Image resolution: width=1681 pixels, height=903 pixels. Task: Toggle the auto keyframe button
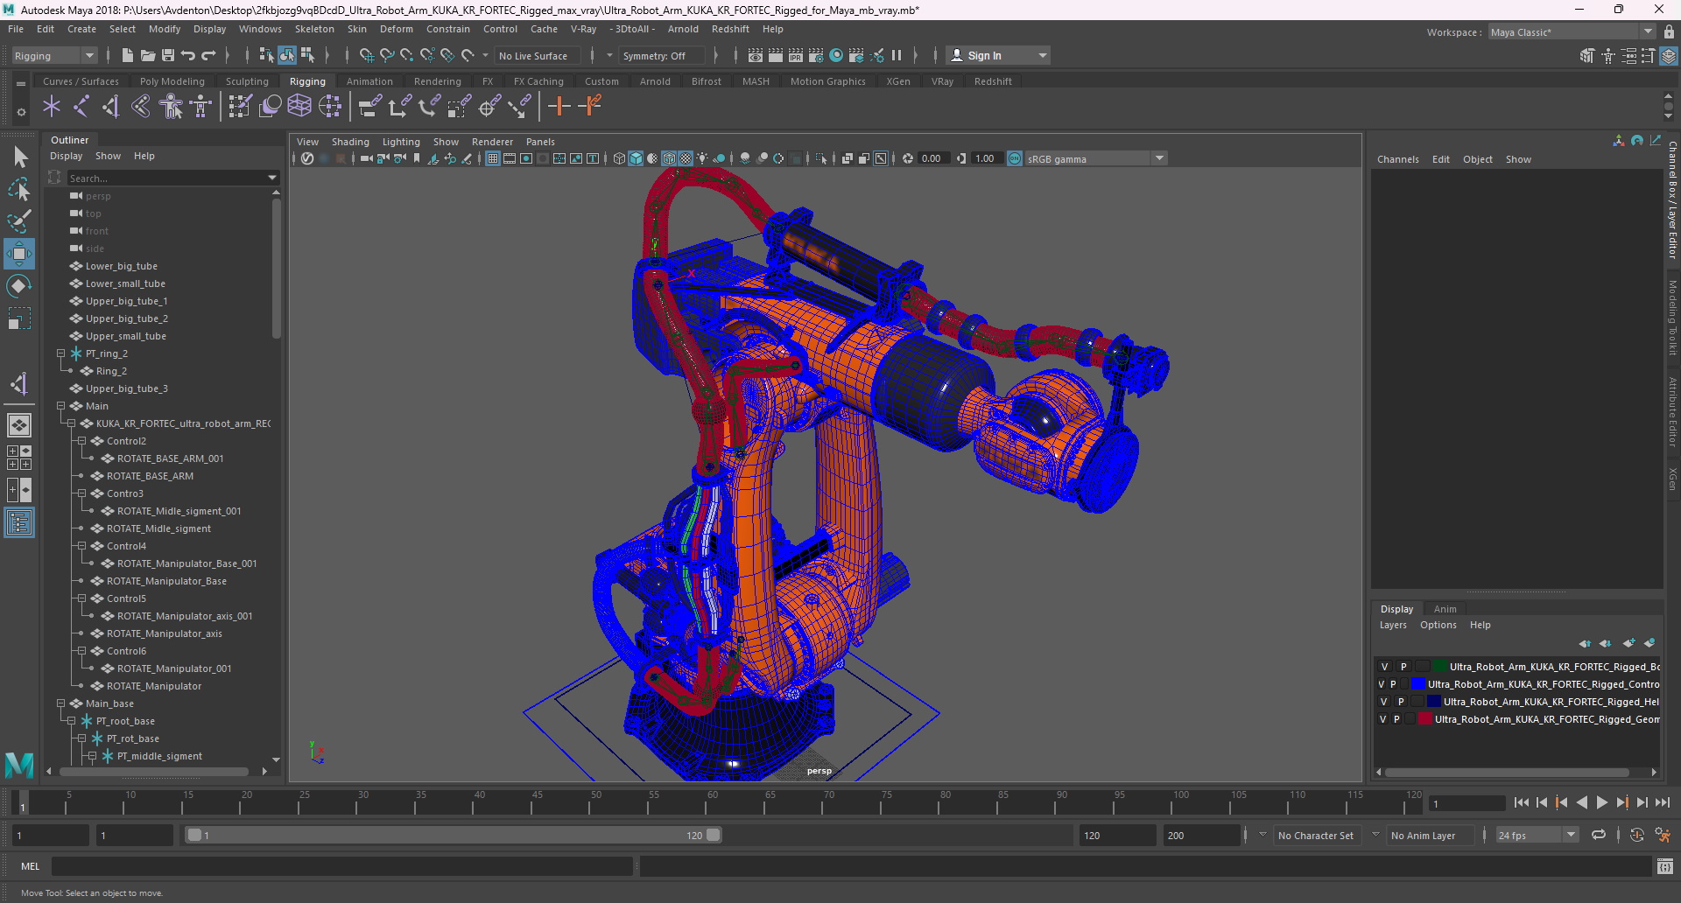1637,836
